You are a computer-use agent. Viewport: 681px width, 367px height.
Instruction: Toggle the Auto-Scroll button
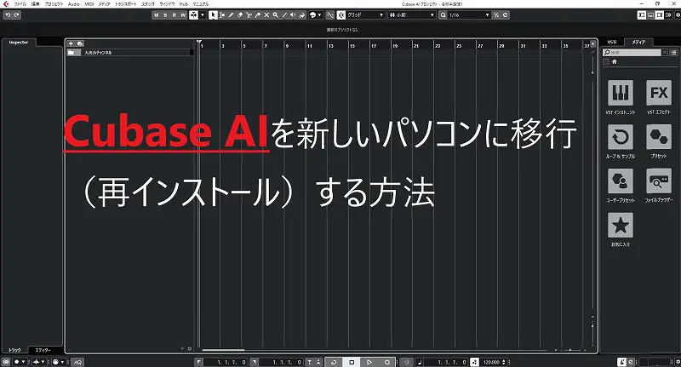194,14
